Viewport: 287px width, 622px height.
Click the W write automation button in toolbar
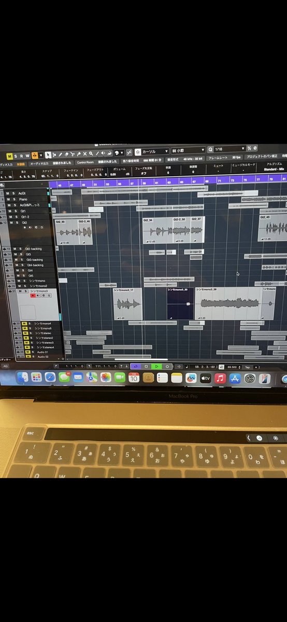(27, 155)
